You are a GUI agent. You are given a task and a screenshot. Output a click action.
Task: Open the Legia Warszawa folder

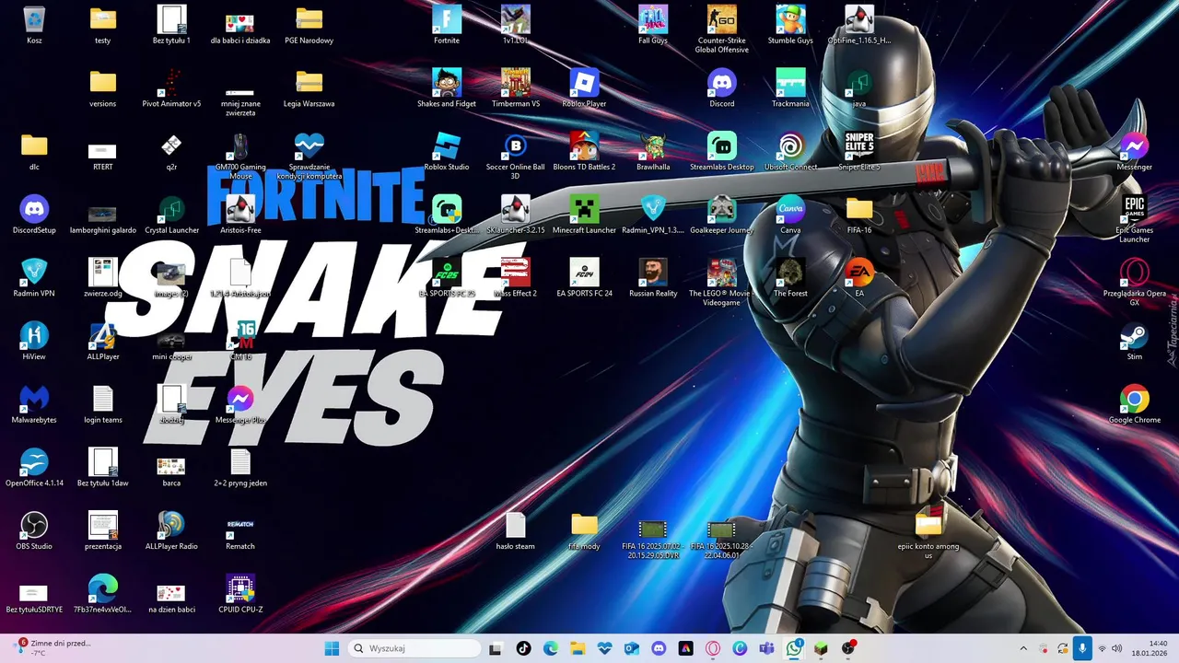[309, 88]
